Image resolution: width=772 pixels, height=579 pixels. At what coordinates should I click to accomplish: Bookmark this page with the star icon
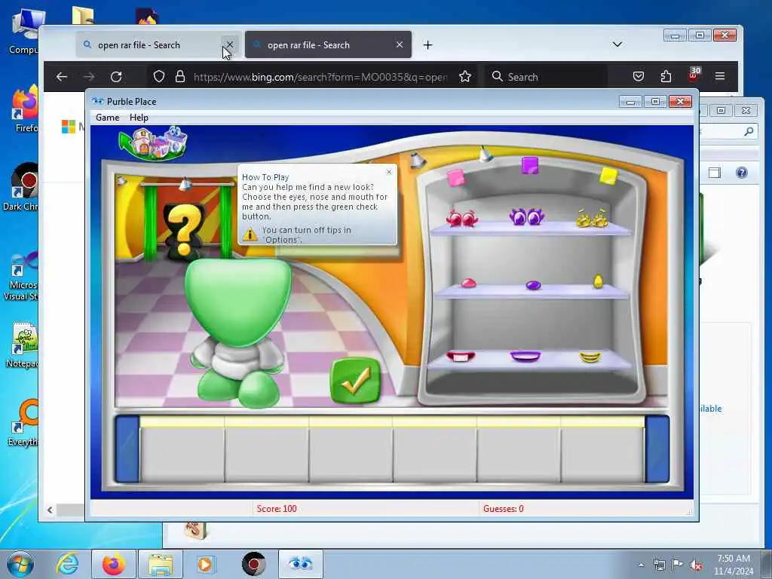[464, 76]
